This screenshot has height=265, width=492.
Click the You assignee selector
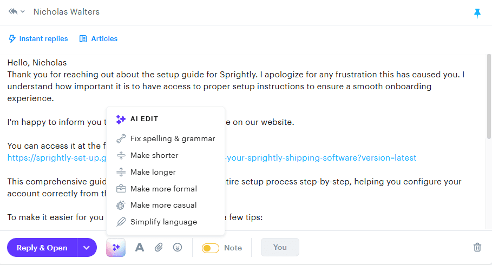pos(280,247)
